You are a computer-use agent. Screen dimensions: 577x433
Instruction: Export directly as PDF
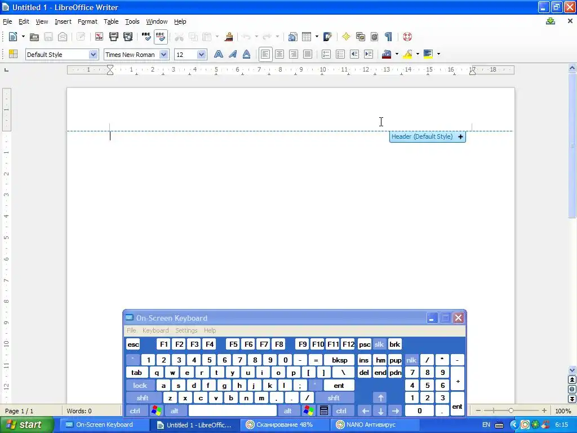pos(99,37)
